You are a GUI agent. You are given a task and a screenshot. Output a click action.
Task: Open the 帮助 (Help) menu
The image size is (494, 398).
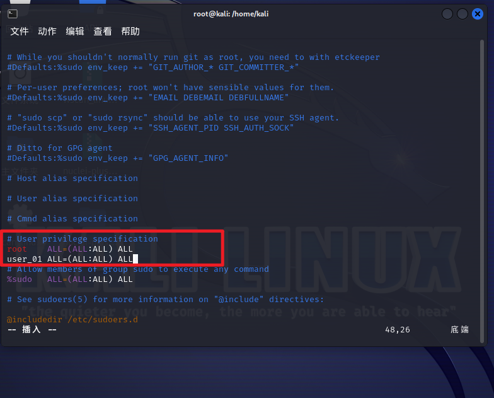pos(130,32)
